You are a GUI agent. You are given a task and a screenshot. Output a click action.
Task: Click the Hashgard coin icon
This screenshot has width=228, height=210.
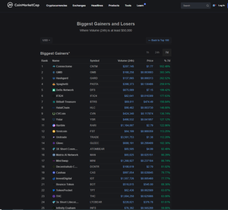point(54,78)
